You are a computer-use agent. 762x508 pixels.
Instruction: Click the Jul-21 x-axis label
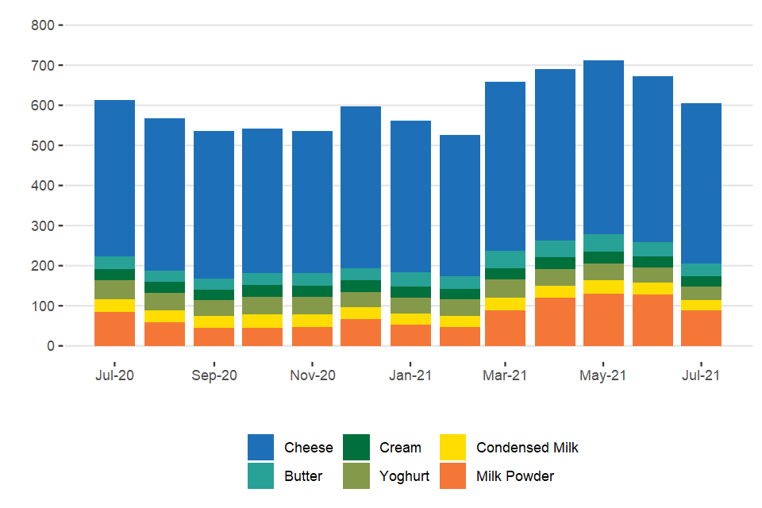point(701,375)
